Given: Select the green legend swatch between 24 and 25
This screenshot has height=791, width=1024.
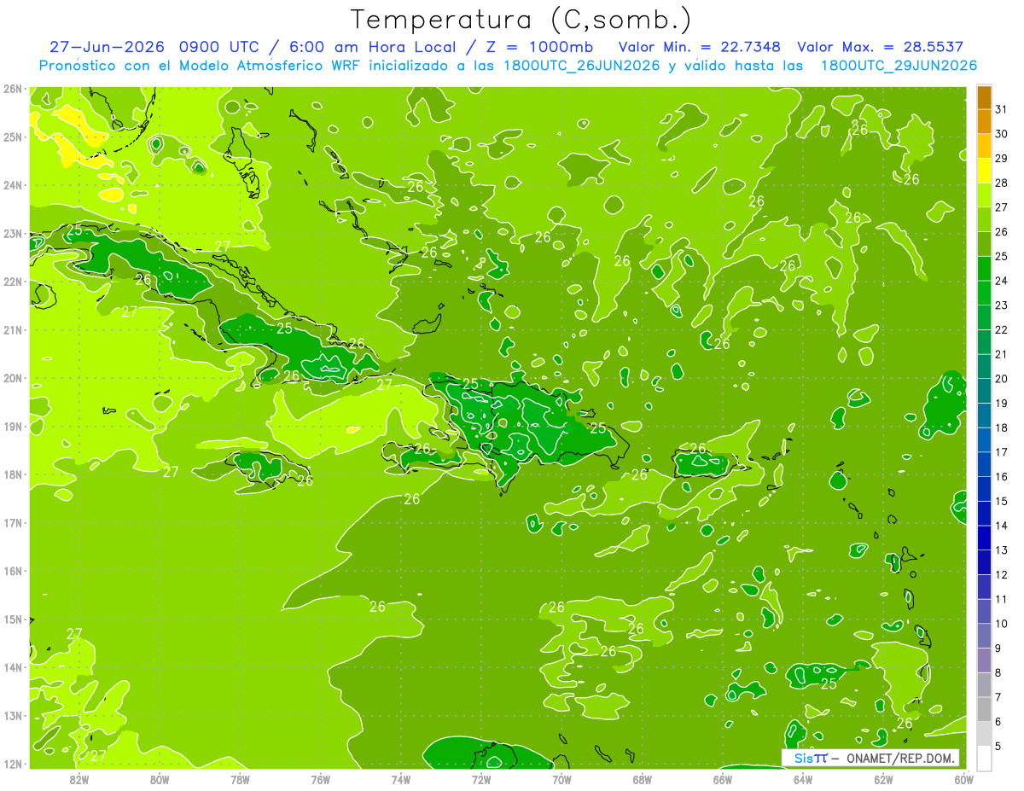Looking at the screenshot, I should point(985,269).
